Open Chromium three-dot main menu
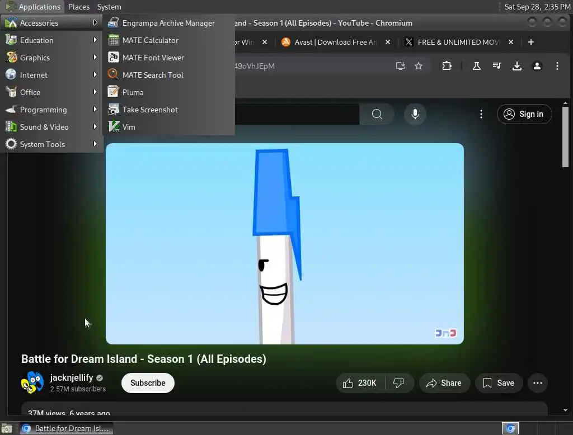Viewport: 573px width, 435px height. [557, 66]
